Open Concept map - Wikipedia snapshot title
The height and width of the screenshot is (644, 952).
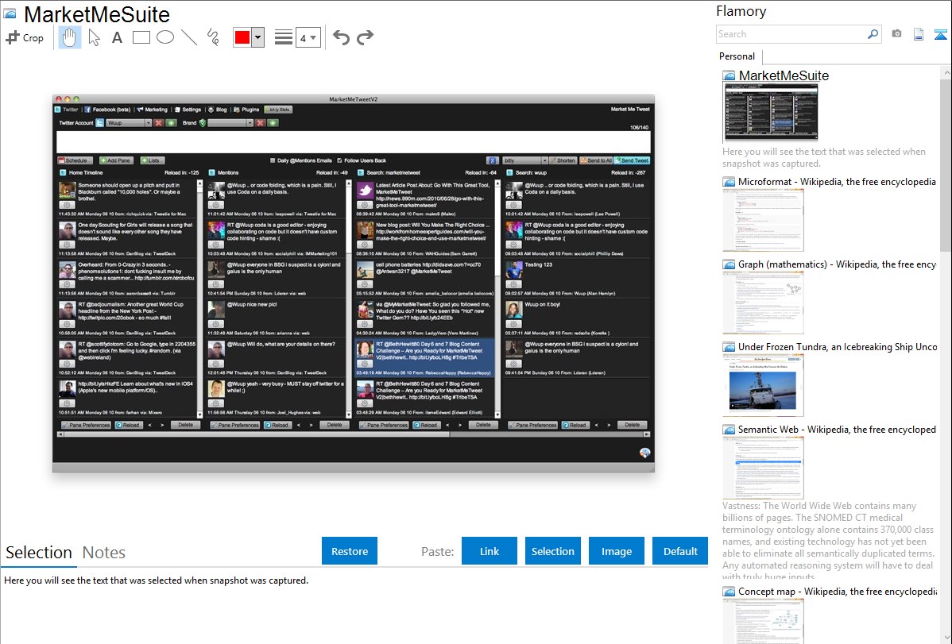point(837,591)
